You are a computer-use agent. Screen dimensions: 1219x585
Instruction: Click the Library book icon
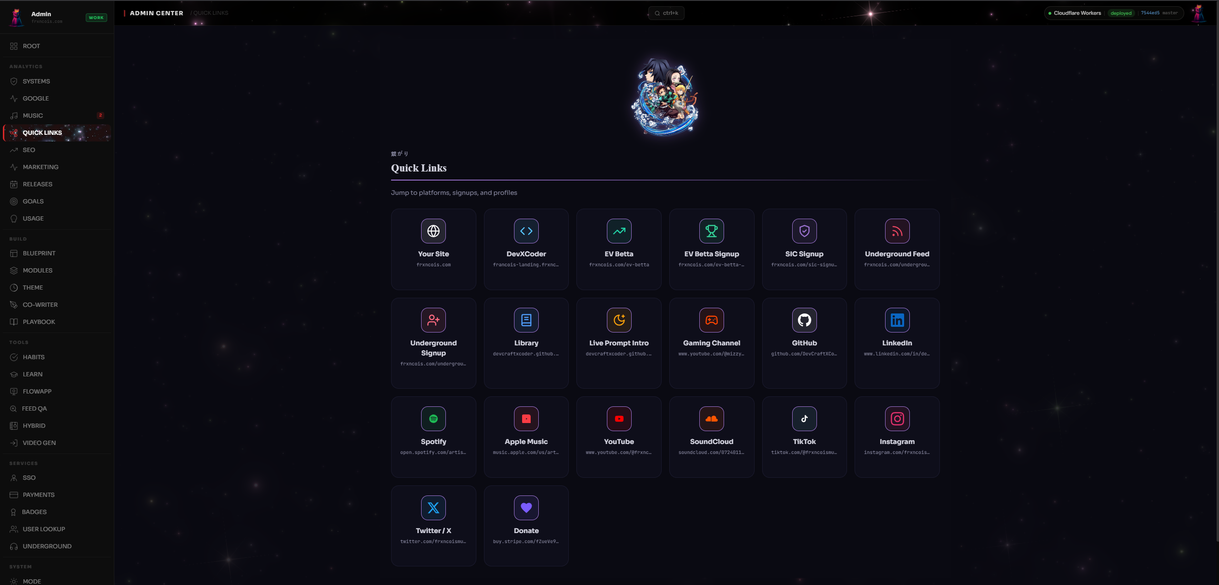[526, 320]
